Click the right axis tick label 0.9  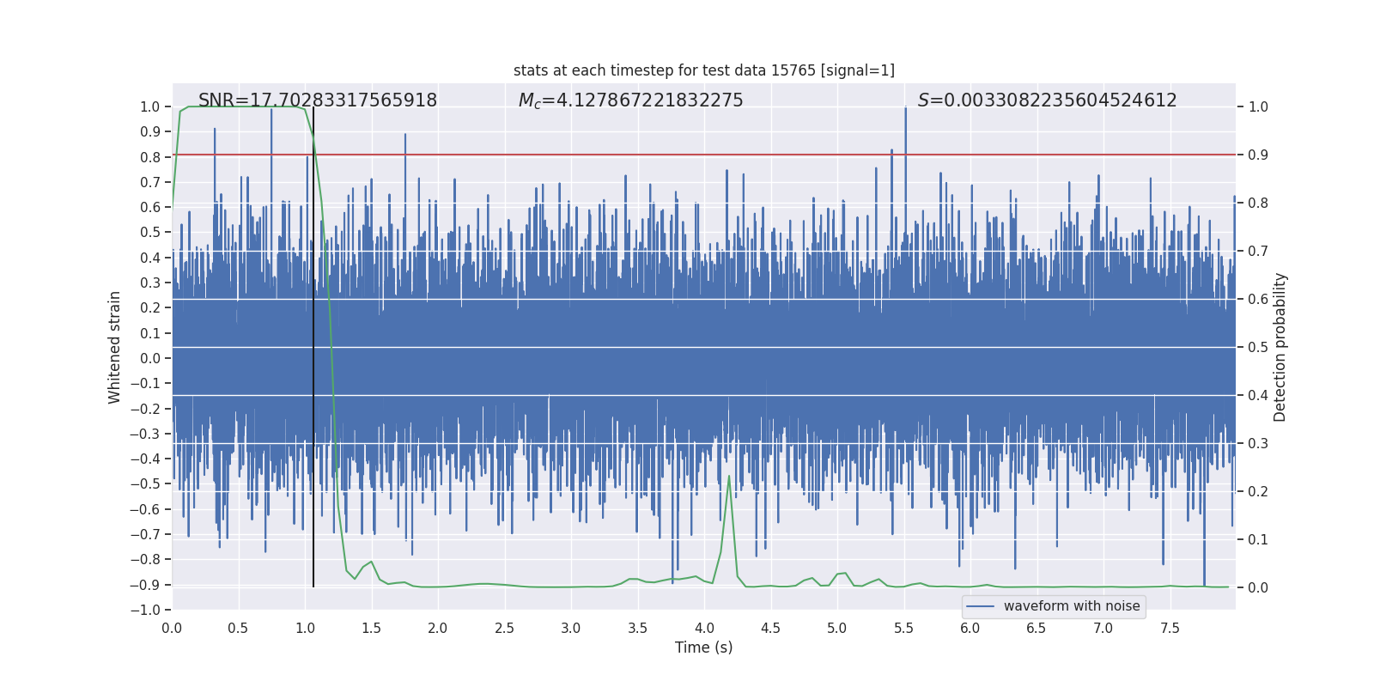1258,155
